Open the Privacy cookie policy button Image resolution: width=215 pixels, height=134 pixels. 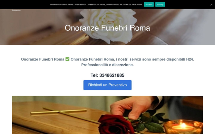[x=160, y=5]
